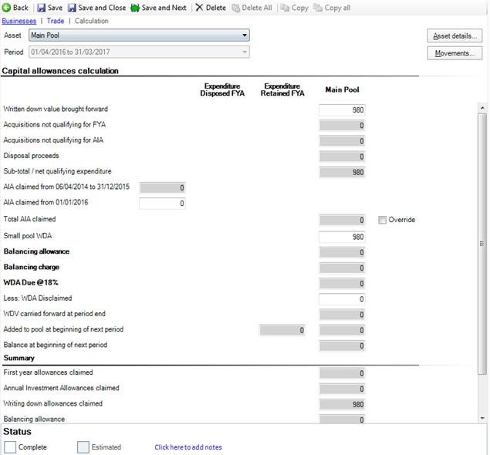
Task: Click the Total AIA claimed field
Action: pyautogui.click(x=342, y=220)
